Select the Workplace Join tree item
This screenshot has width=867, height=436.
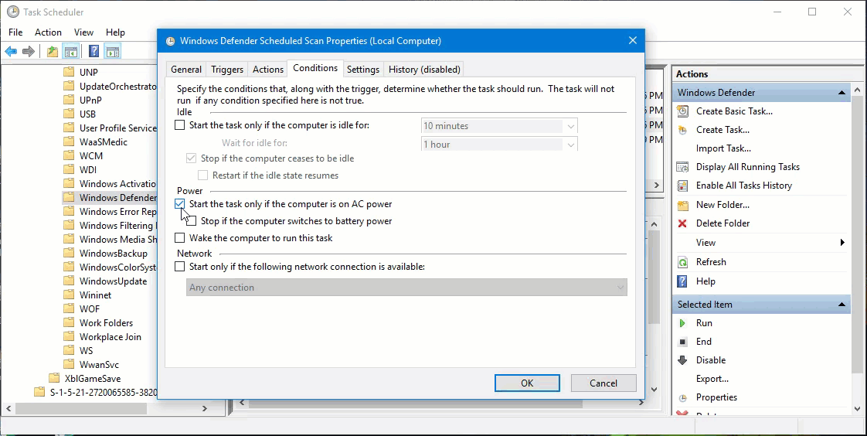(x=110, y=336)
